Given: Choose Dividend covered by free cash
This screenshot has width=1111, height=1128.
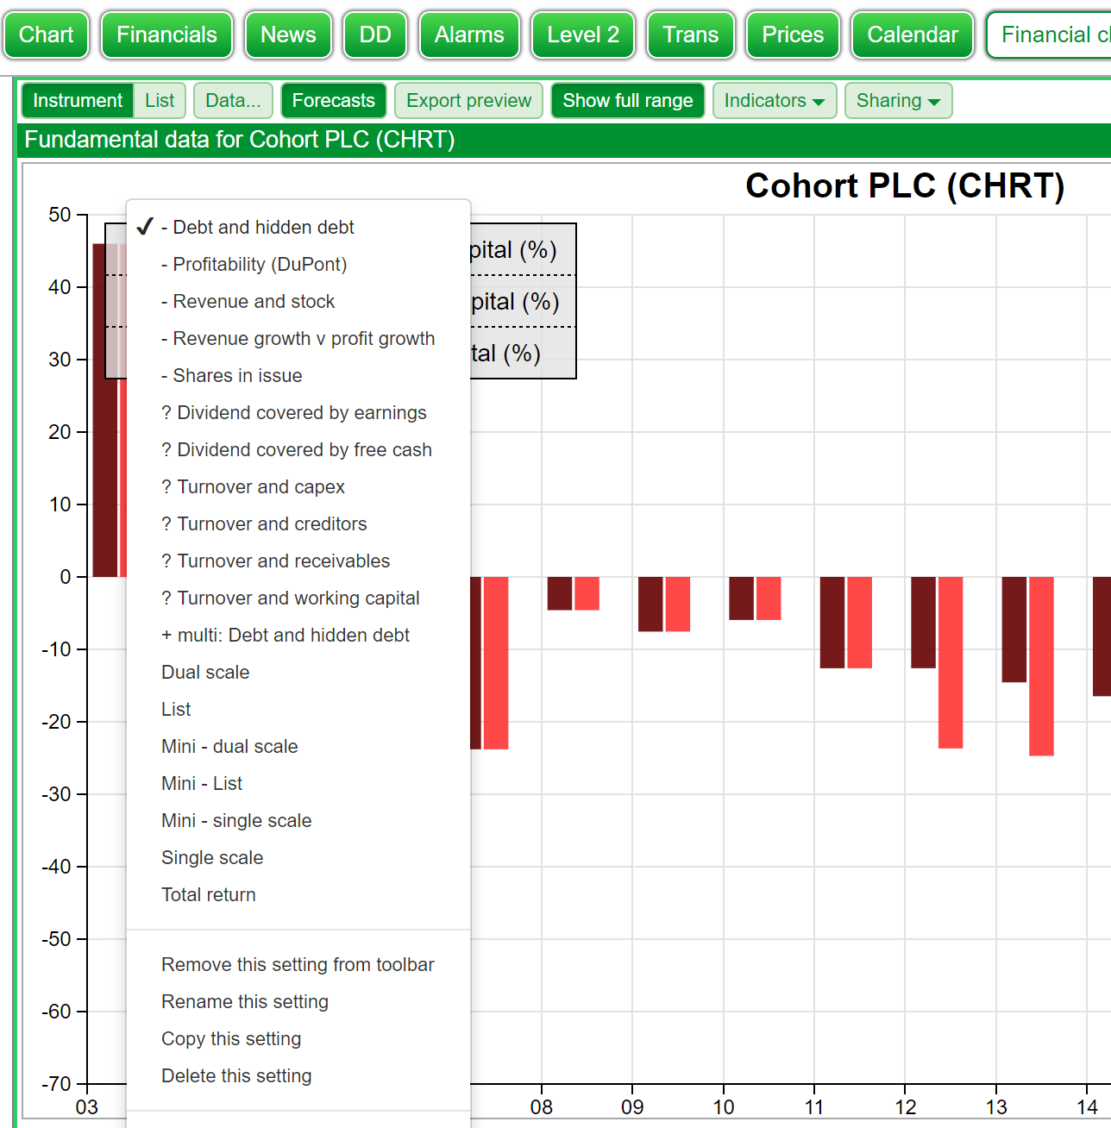Looking at the screenshot, I should pyautogui.click(x=298, y=449).
